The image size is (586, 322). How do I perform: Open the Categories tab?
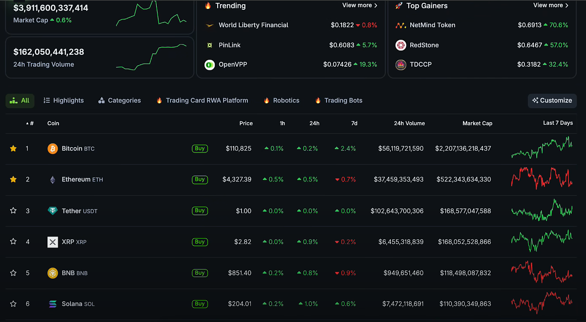click(x=119, y=100)
